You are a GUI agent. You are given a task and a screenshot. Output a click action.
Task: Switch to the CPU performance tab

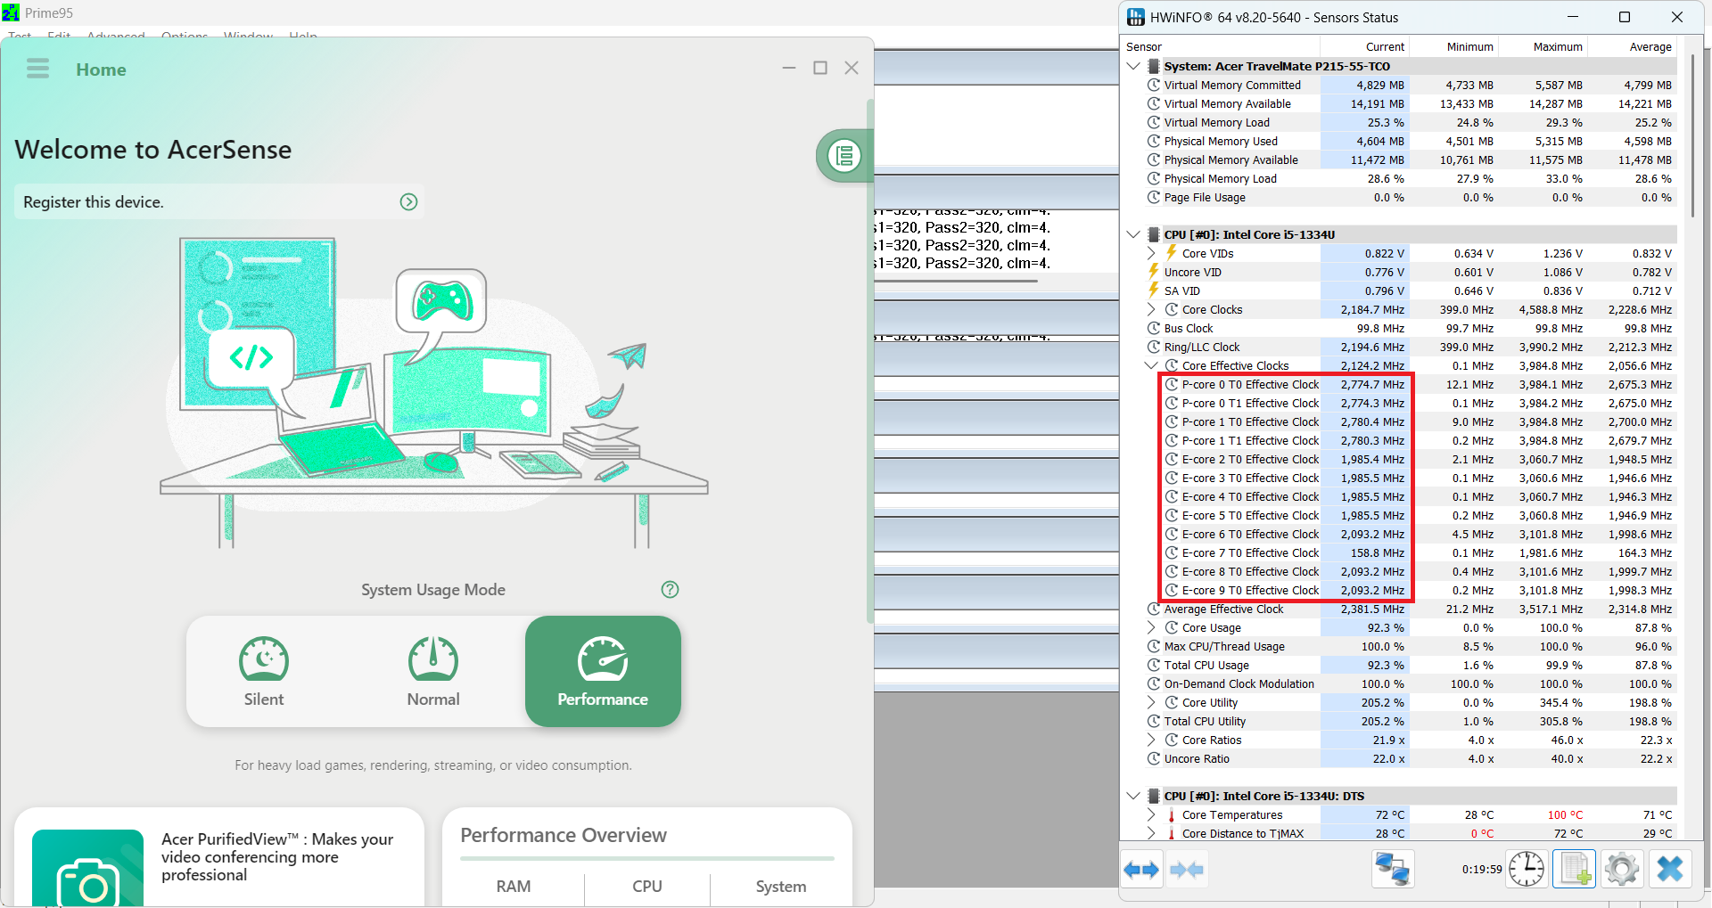(647, 887)
